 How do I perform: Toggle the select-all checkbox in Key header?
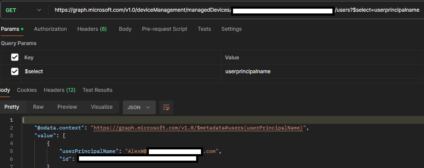click(x=15, y=57)
